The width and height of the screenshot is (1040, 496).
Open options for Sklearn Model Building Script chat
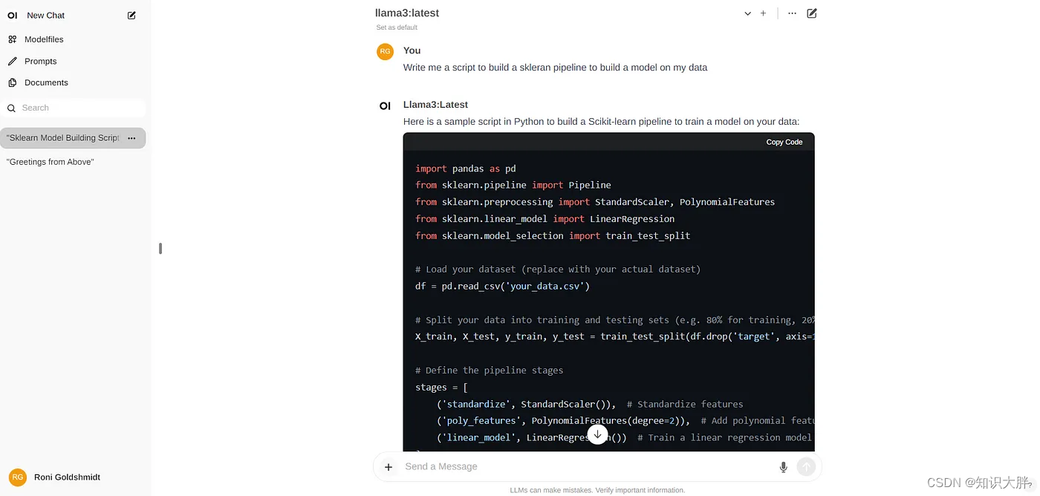pyautogui.click(x=131, y=138)
